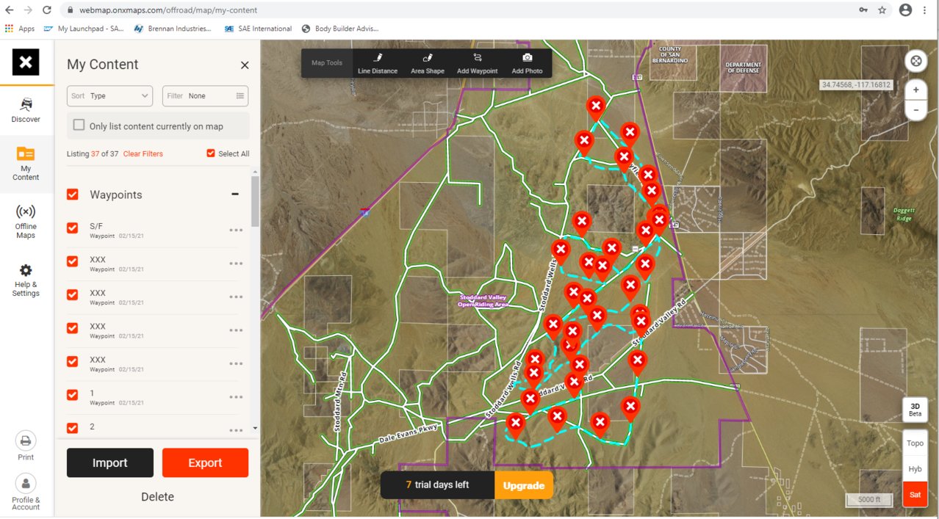Viewport: 939px width, 519px height.
Task: Uncheck waypoint 2 checkbox
Action: (73, 428)
